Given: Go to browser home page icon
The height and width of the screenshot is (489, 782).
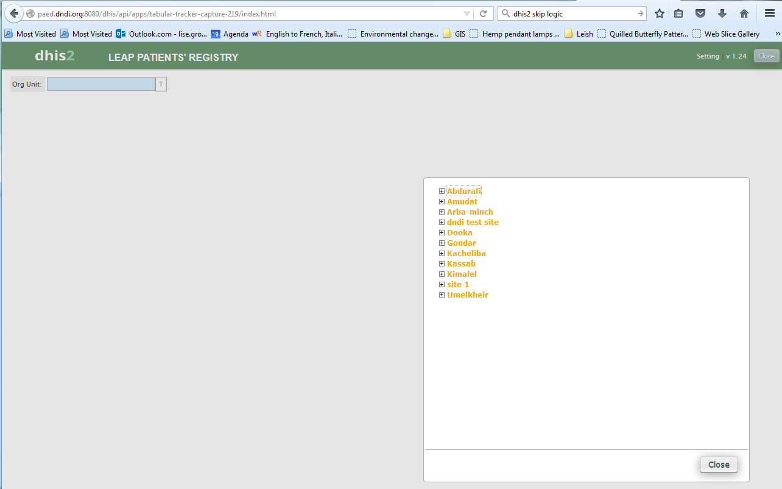Looking at the screenshot, I should [744, 13].
